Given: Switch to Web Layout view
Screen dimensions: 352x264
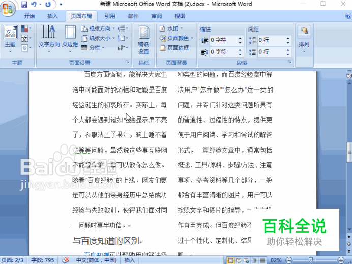Looking at the screenshot, I should coord(246,260).
